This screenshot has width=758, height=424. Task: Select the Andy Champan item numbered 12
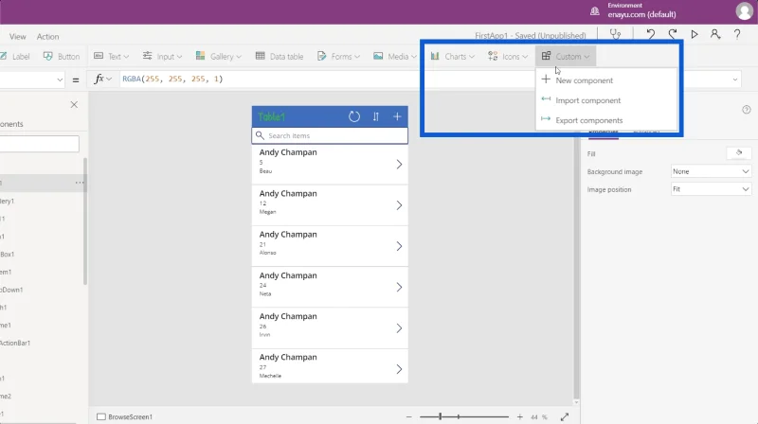pos(330,204)
